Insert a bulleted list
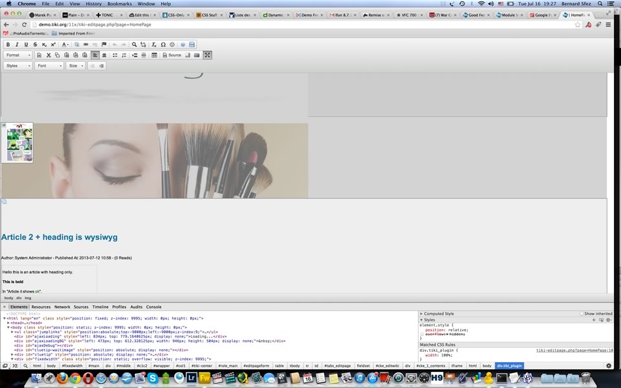This screenshot has height=388, width=621. [115, 55]
